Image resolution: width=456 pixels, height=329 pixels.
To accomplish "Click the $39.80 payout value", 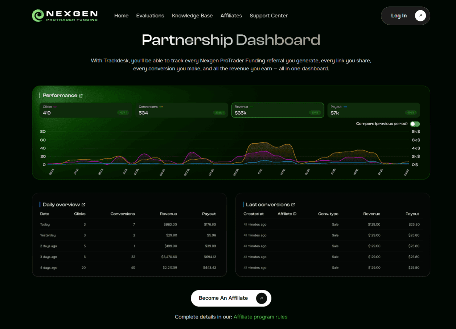I will [210, 246].
